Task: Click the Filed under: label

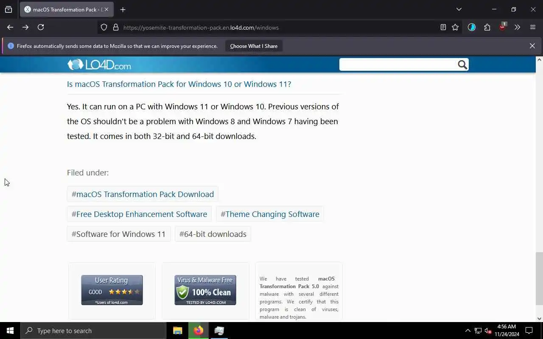Action: tap(88, 172)
